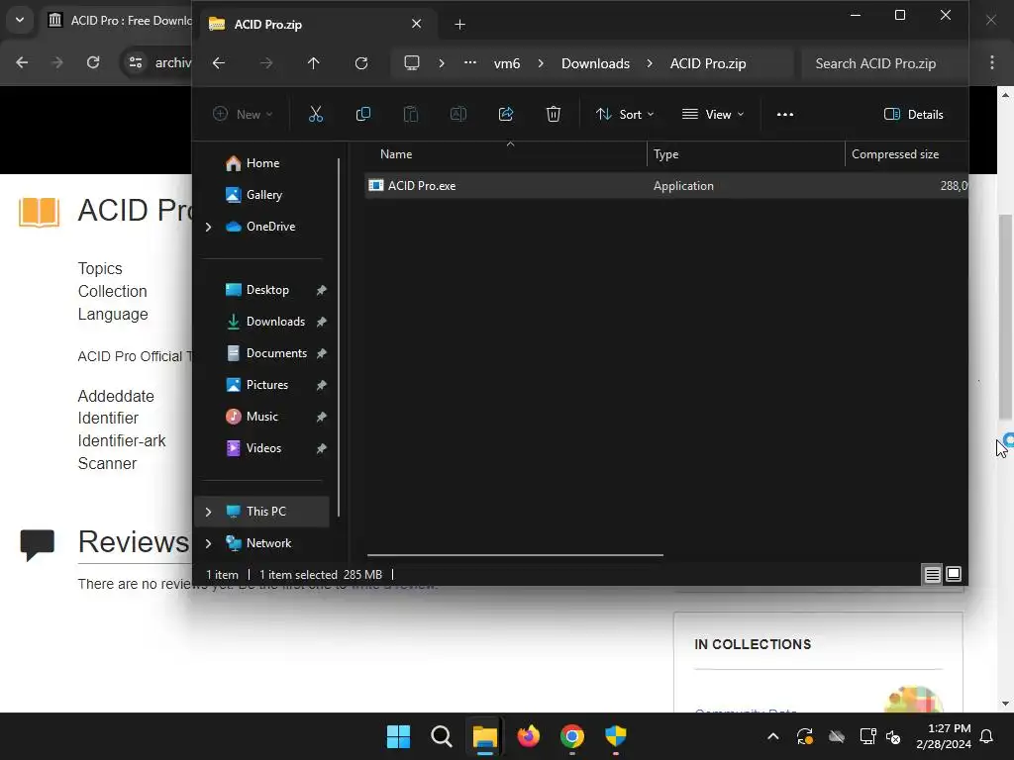Expand the This PC tree node

point(208,512)
